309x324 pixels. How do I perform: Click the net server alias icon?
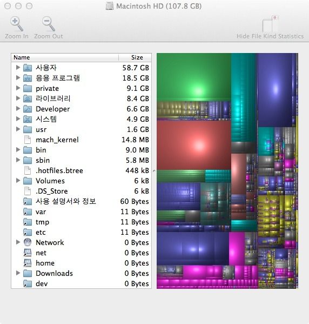[28, 253]
